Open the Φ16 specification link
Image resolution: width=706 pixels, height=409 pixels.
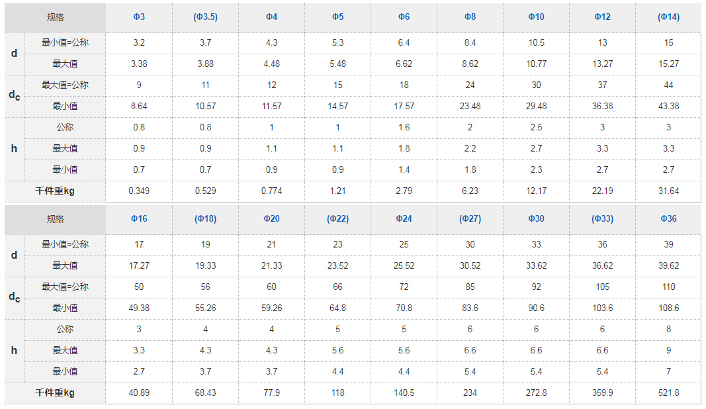click(x=139, y=218)
